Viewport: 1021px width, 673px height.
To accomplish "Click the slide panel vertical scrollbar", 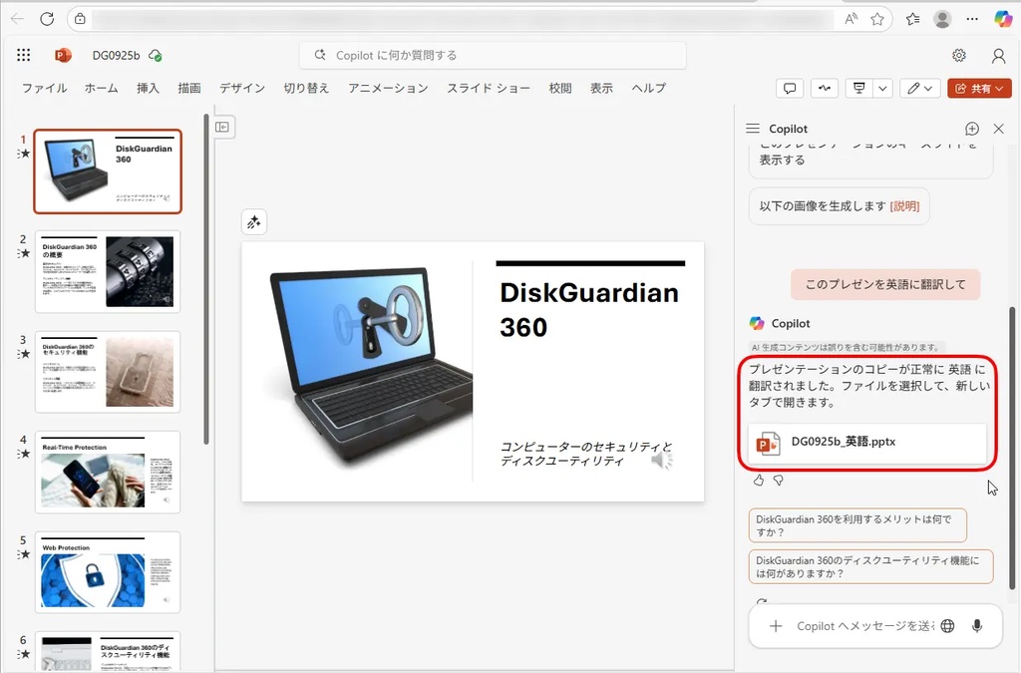I will tap(206, 280).
